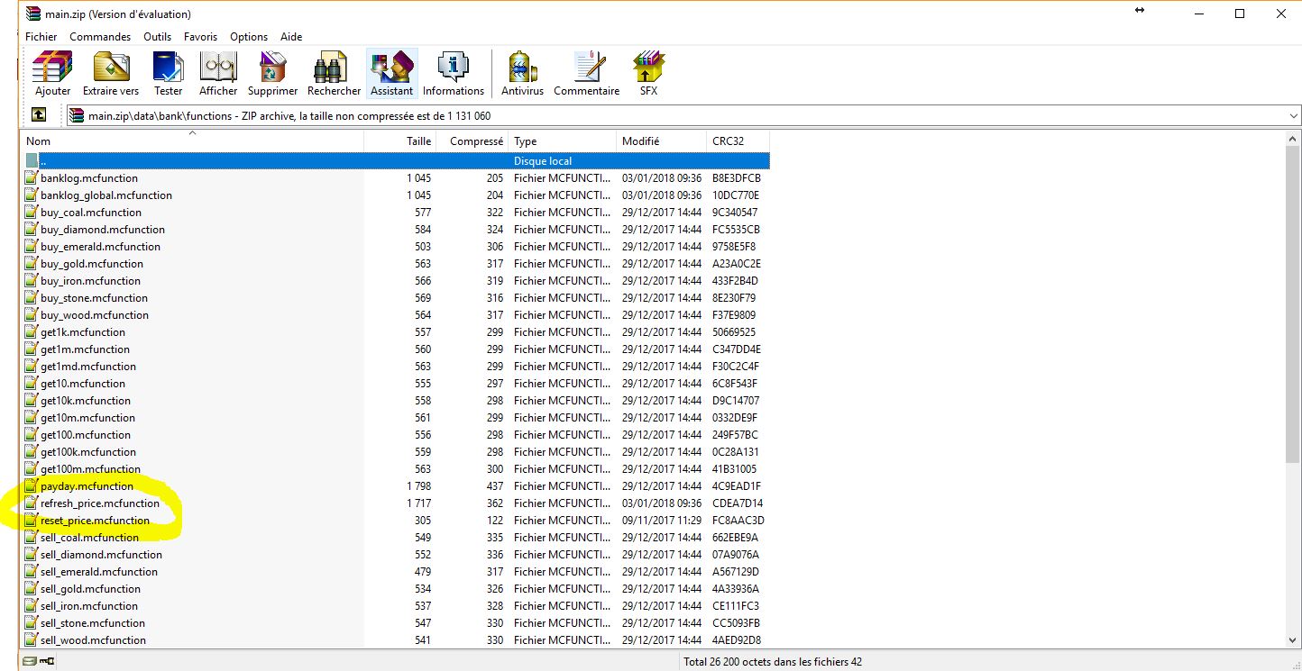
Task: Expand the archive path dropdown
Action: pyautogui.click(x=1294, y=116)
